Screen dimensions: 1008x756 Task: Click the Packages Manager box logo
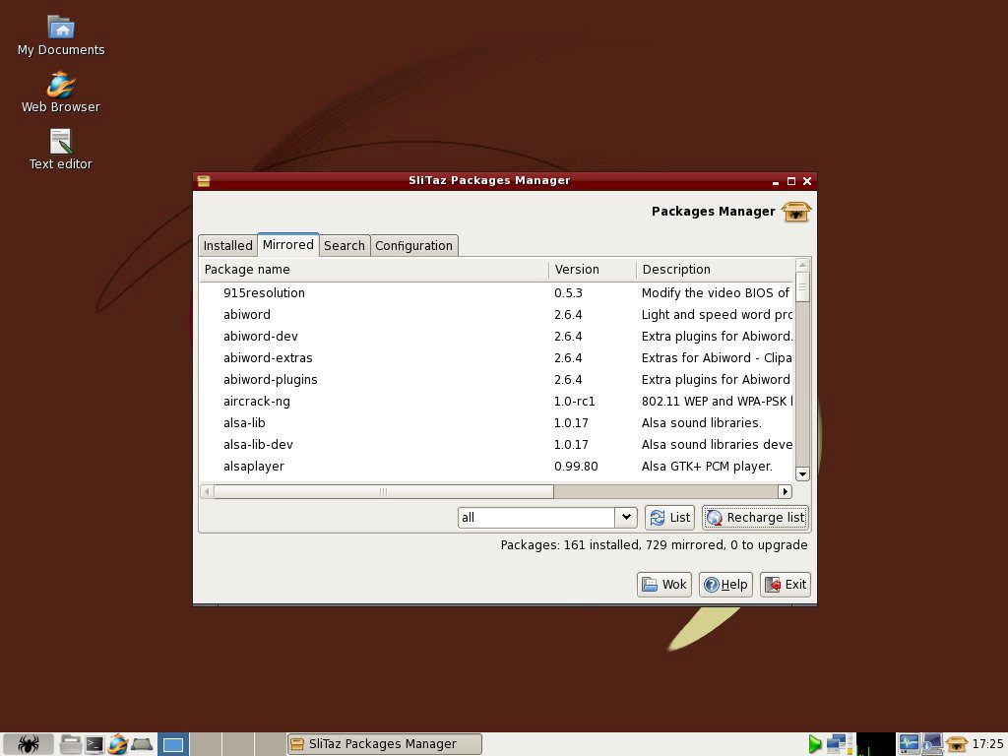(x=796, y=212)
